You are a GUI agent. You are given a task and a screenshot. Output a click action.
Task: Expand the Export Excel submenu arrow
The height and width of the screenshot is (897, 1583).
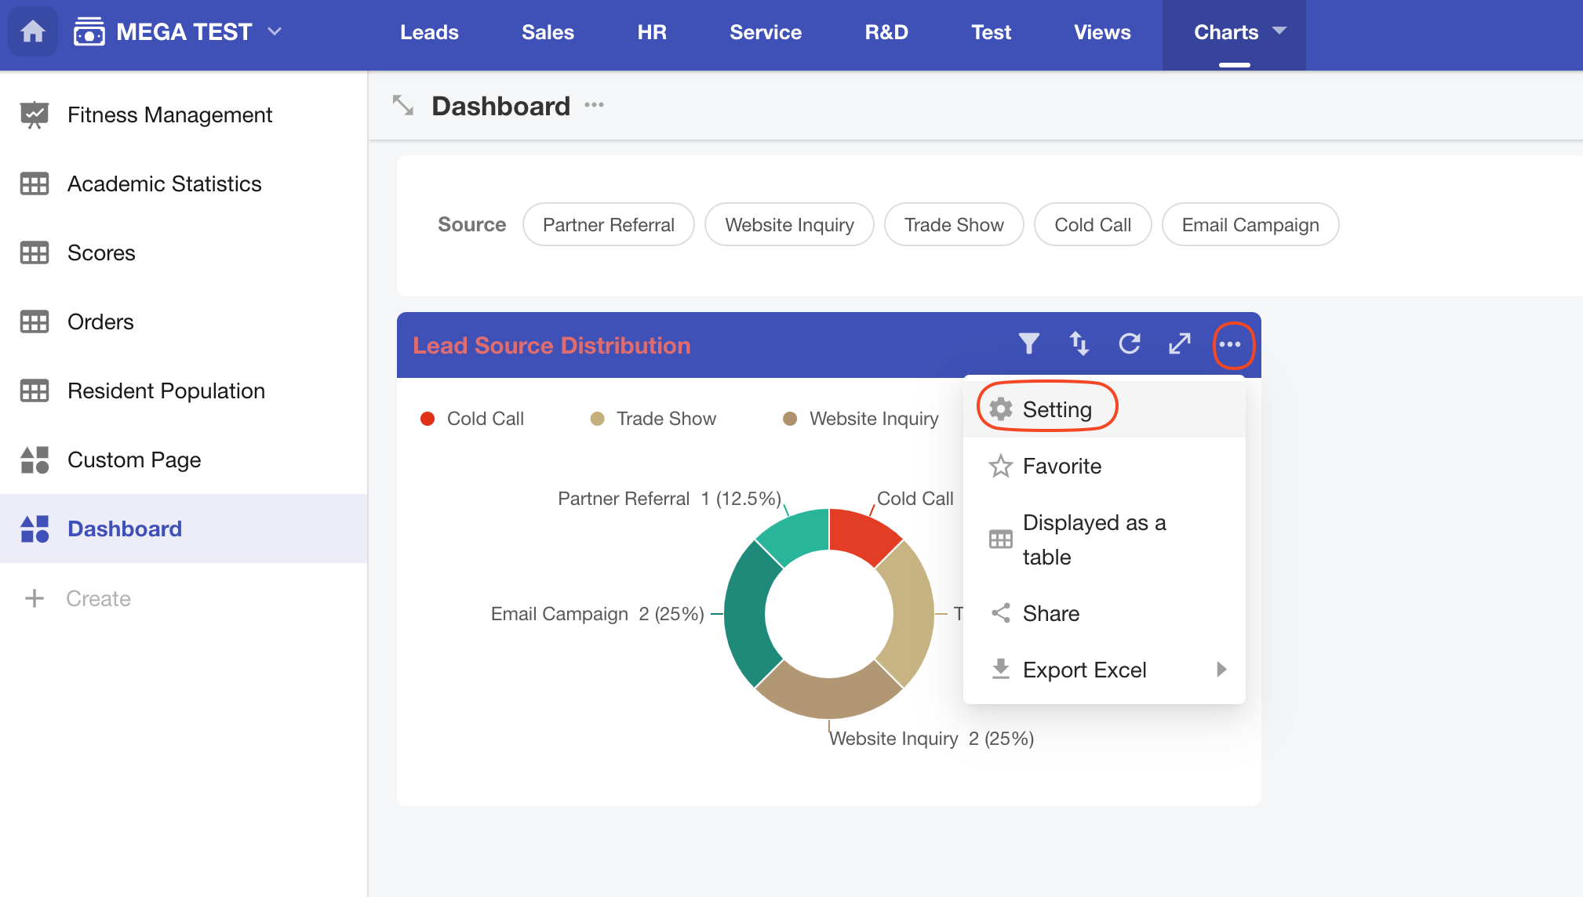click(x=1221, y=669)
